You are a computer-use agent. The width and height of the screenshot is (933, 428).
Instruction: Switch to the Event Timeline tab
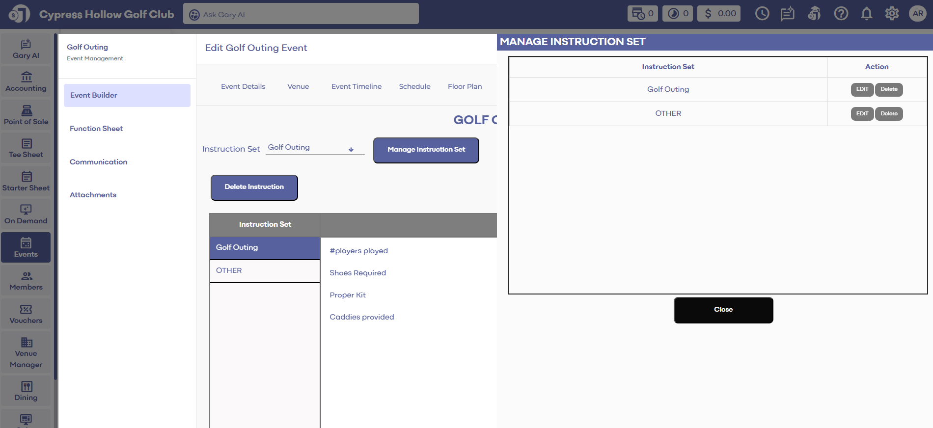point(356,86)
